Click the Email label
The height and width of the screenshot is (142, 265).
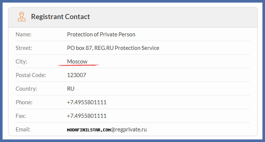tap(23, 130)
